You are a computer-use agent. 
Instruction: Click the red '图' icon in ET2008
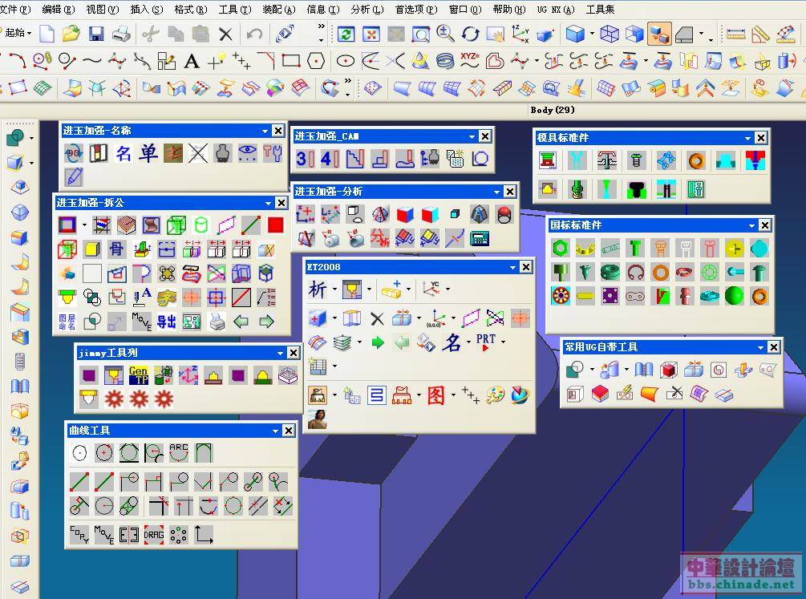click(435, 395)
